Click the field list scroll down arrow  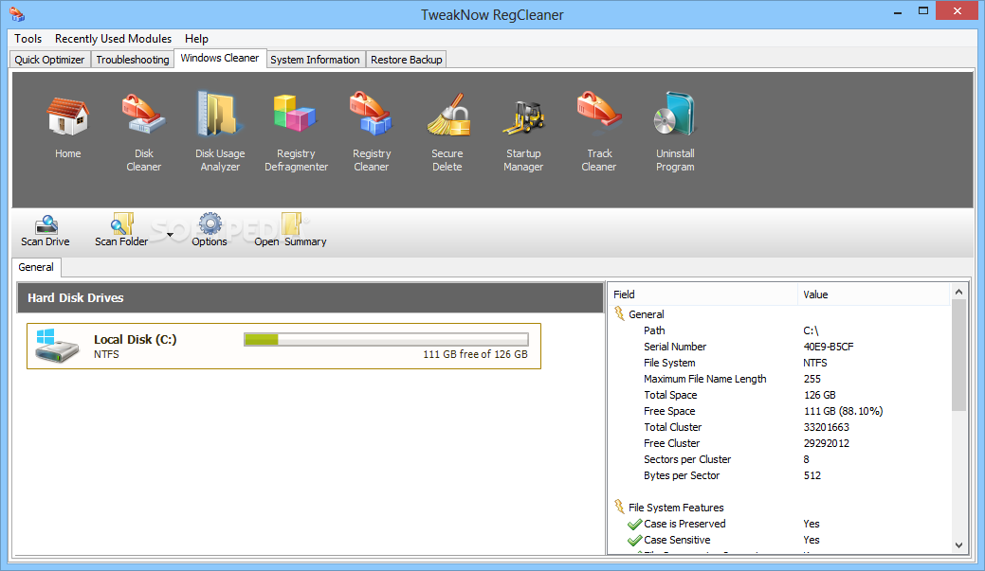(958, 545)
